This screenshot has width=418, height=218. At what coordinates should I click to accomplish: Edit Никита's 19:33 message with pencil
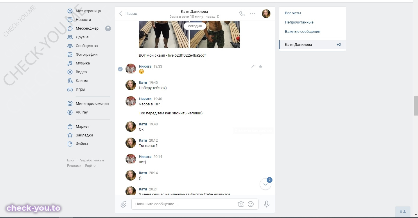[253, 66]
